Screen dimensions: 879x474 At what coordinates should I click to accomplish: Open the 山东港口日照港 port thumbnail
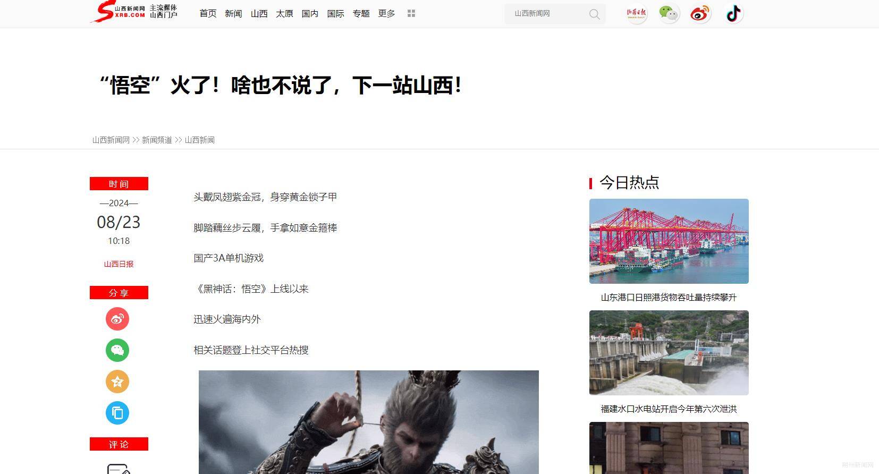point(669,241)
